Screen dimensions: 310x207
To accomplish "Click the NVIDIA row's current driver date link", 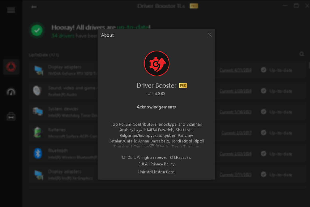I will (x=236, y=70).
